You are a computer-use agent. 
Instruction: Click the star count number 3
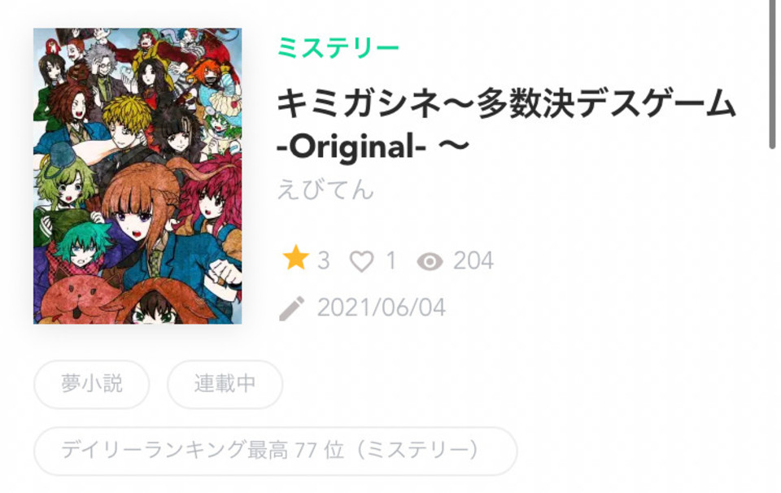point(323,261)
